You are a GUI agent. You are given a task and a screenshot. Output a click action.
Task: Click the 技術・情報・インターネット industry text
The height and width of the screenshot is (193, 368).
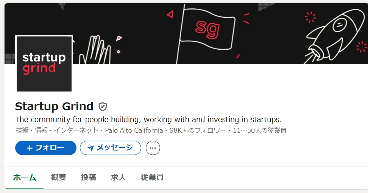57,131
